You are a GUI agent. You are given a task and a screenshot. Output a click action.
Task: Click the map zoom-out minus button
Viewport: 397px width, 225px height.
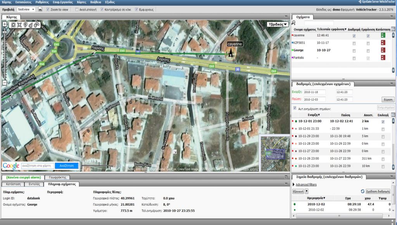pyautogui.click(x=5, y=83)
